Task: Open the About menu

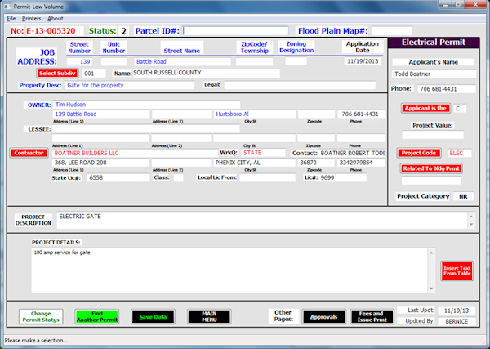Action: pos(56,19)
